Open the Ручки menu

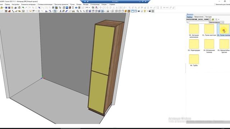pyautogui.click(x=72, y=4)
